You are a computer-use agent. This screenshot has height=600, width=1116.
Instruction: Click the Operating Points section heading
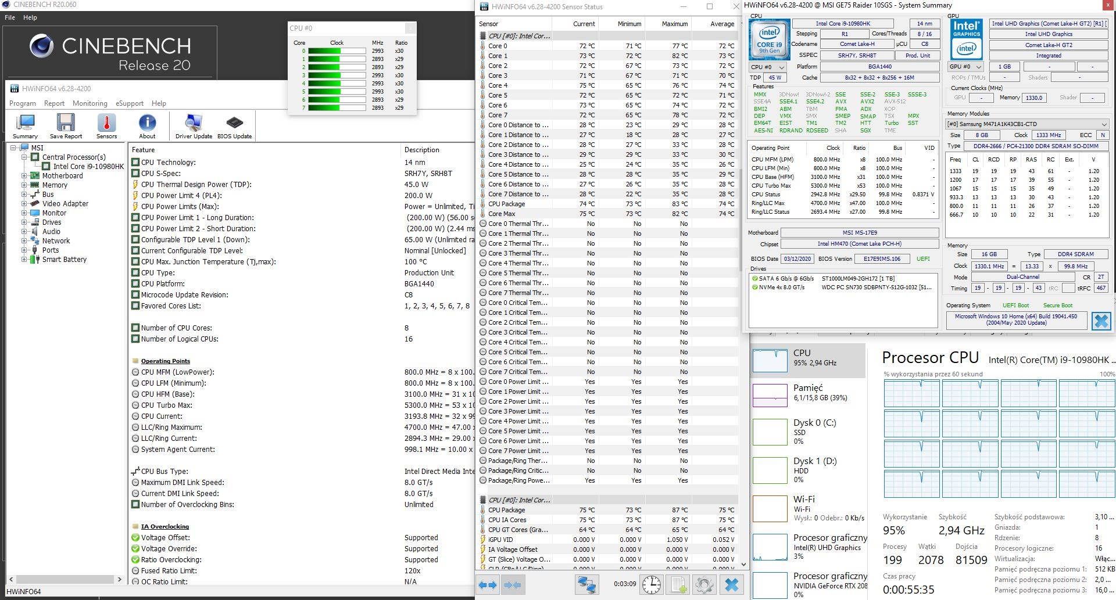pos(166,361)
